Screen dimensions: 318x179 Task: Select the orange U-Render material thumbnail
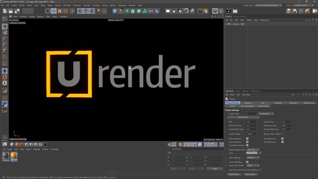[x=14, y=156]
